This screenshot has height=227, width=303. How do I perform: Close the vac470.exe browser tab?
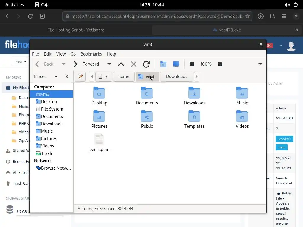coord(296,30)
